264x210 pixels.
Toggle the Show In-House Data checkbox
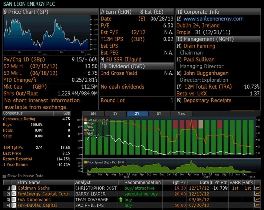click(x=4, y=176)
